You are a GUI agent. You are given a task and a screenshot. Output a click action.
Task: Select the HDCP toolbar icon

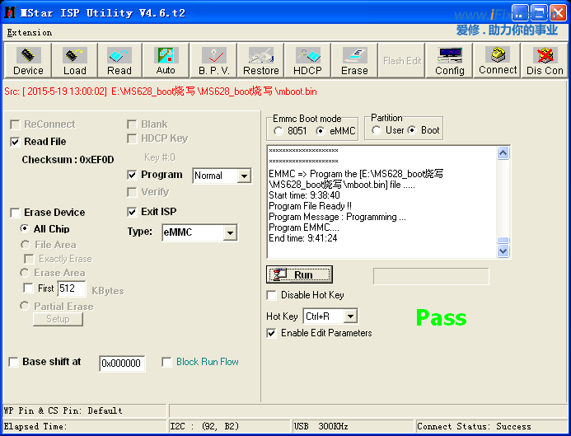(308, 61)
